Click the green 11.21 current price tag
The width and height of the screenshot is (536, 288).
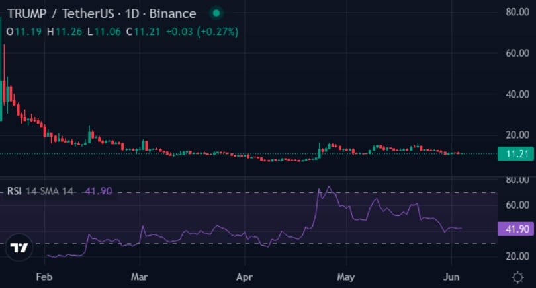point(515,154)
